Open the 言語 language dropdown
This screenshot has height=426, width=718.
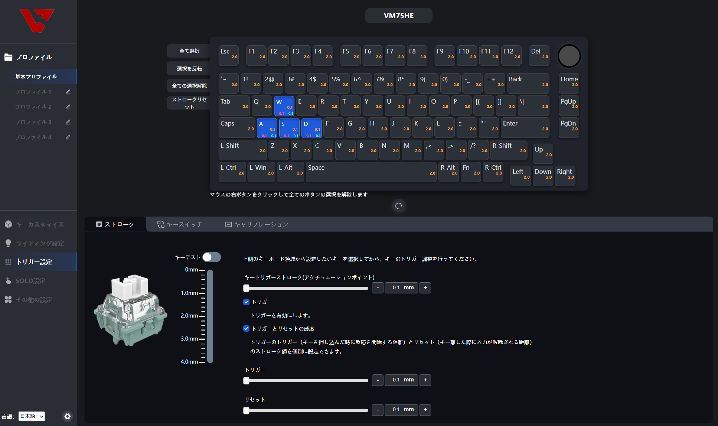[32, 416]
